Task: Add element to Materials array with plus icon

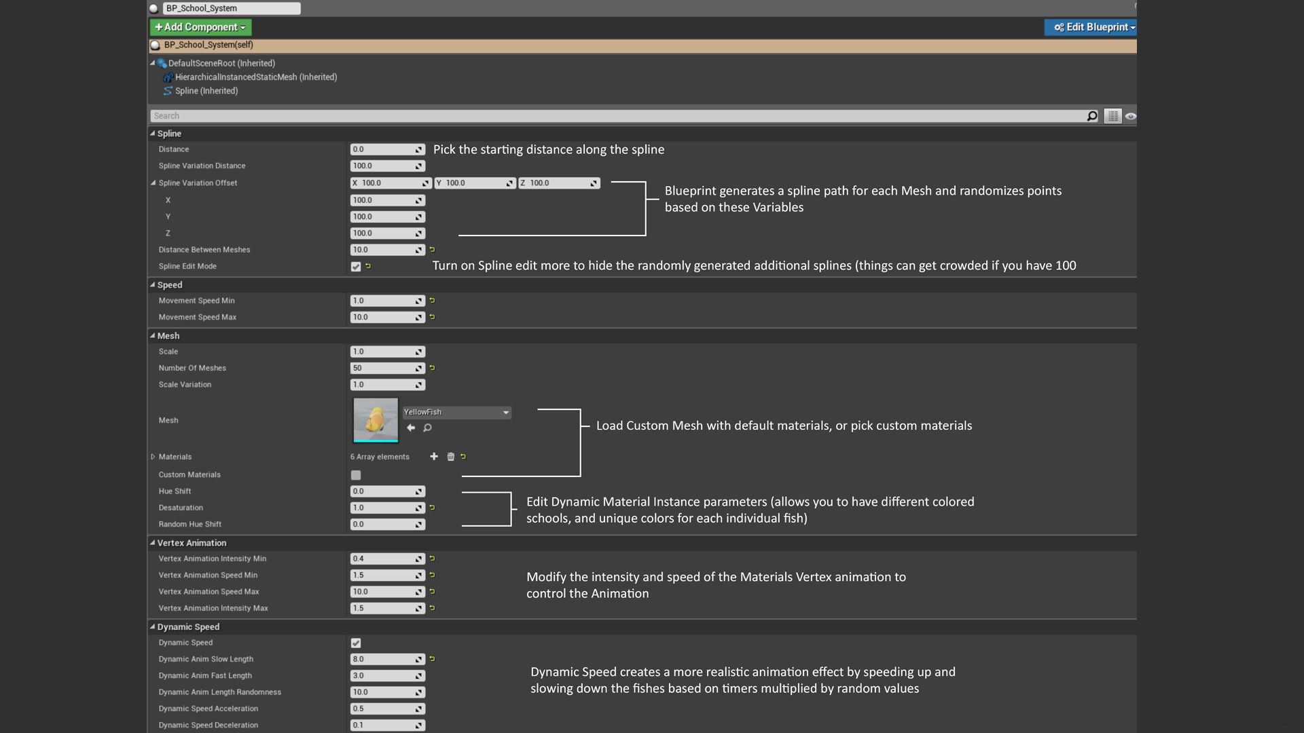Action: (434, 457)
